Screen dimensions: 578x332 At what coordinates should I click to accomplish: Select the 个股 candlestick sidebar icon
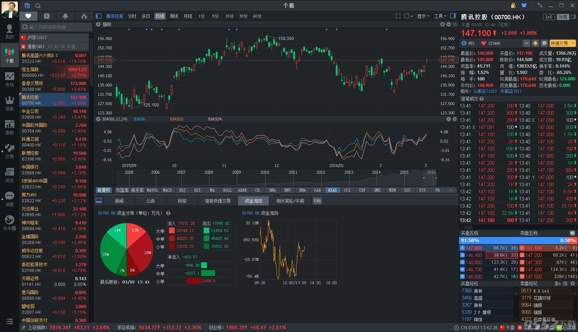(9, 55)
